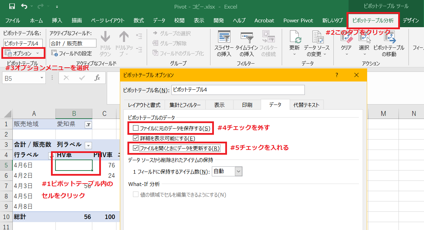Image resolution: width=424 pixels, height=230 pixels.
Task: Click the dialog help question mark button
Action: tap(337, 75)
